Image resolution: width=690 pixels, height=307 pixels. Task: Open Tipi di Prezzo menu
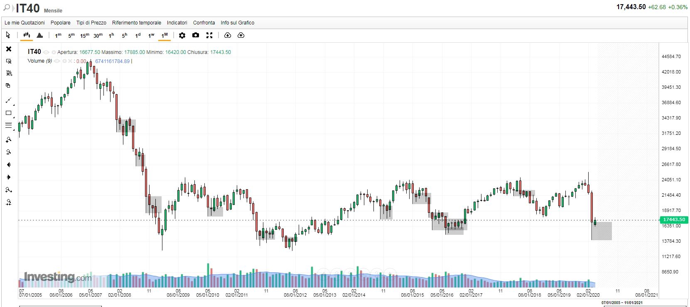91,23
